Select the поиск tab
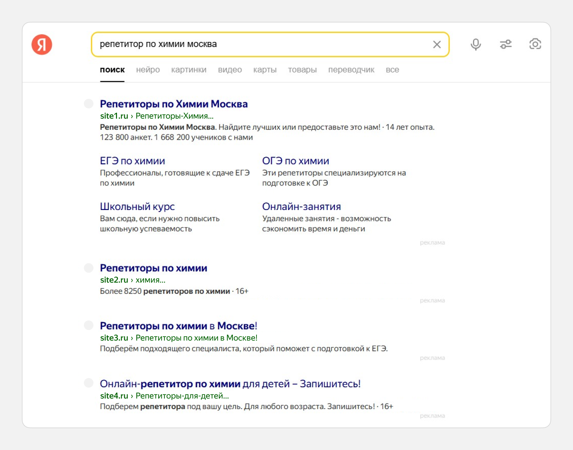This screenshot has width=573, height=450. point(112,70)
